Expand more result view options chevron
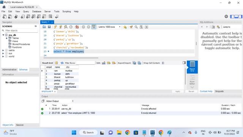 192,88
